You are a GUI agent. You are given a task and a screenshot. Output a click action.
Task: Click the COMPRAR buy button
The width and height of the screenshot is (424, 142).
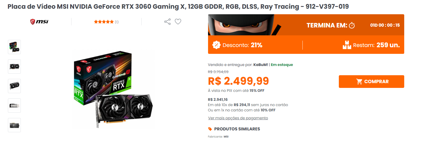coord(371,82)
